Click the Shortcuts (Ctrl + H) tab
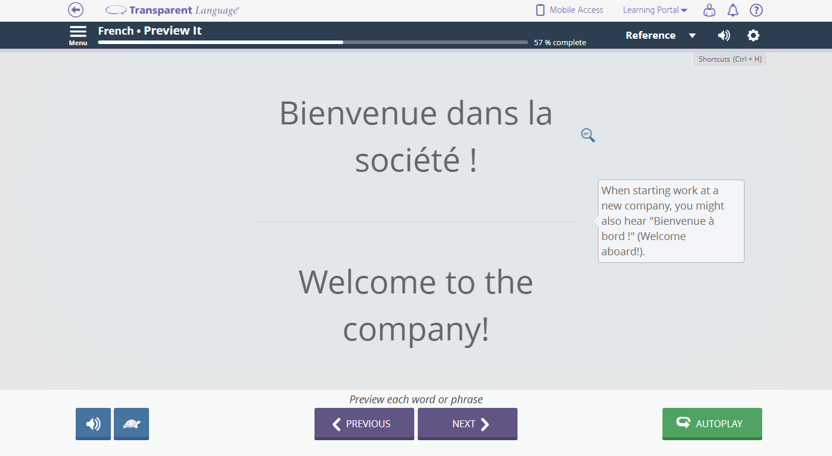Viewport: 832px width, 456px height. coord(730,59)
